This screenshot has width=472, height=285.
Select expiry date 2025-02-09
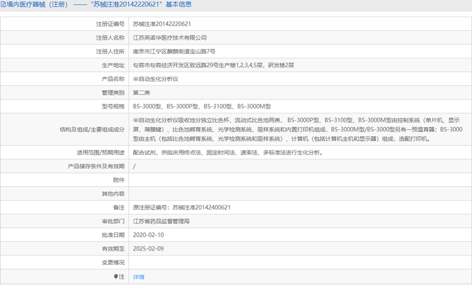coord(148,248)
